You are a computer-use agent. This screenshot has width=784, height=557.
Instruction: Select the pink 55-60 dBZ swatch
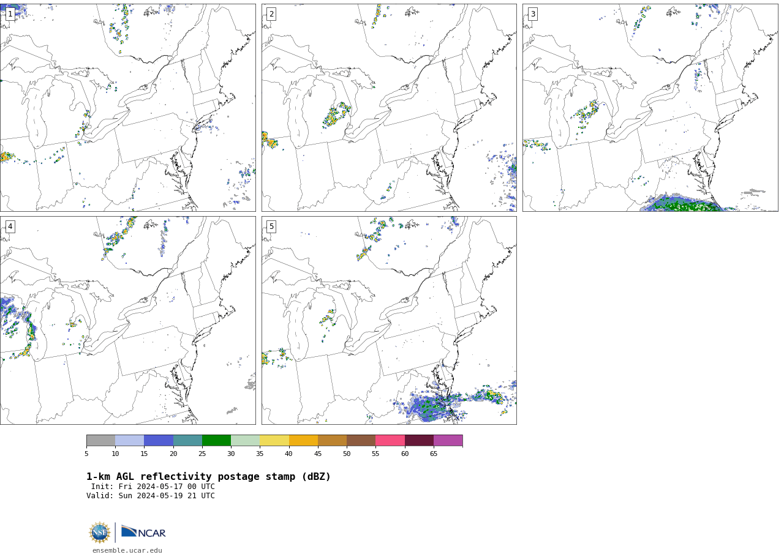click(390, 441)
